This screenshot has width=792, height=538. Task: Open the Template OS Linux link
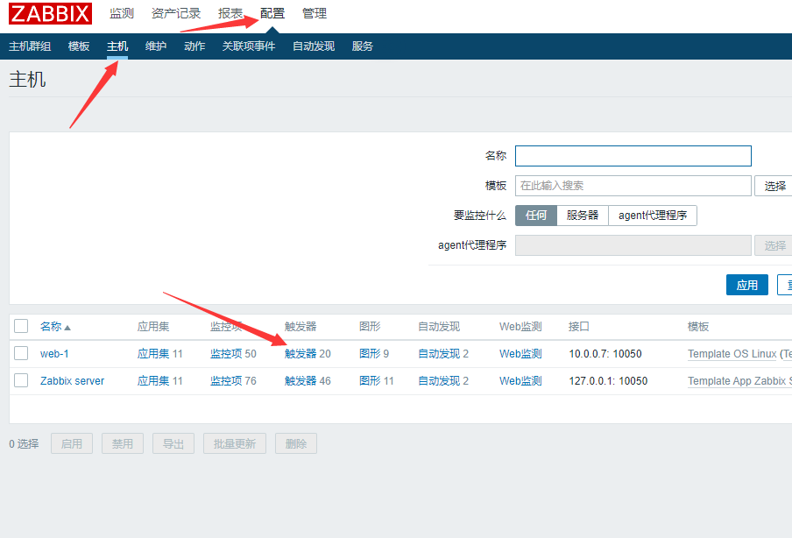732,354
